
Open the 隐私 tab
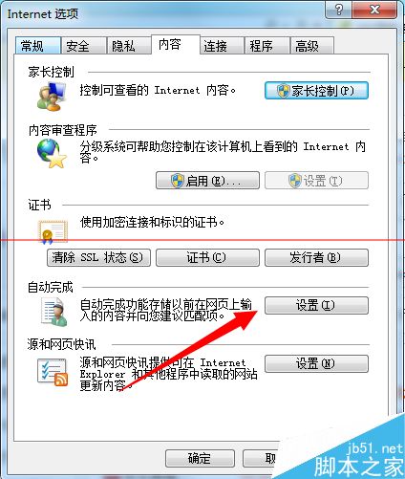[129, 46]
